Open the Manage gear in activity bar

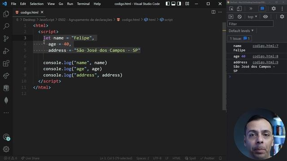click(x=6, y=149)
